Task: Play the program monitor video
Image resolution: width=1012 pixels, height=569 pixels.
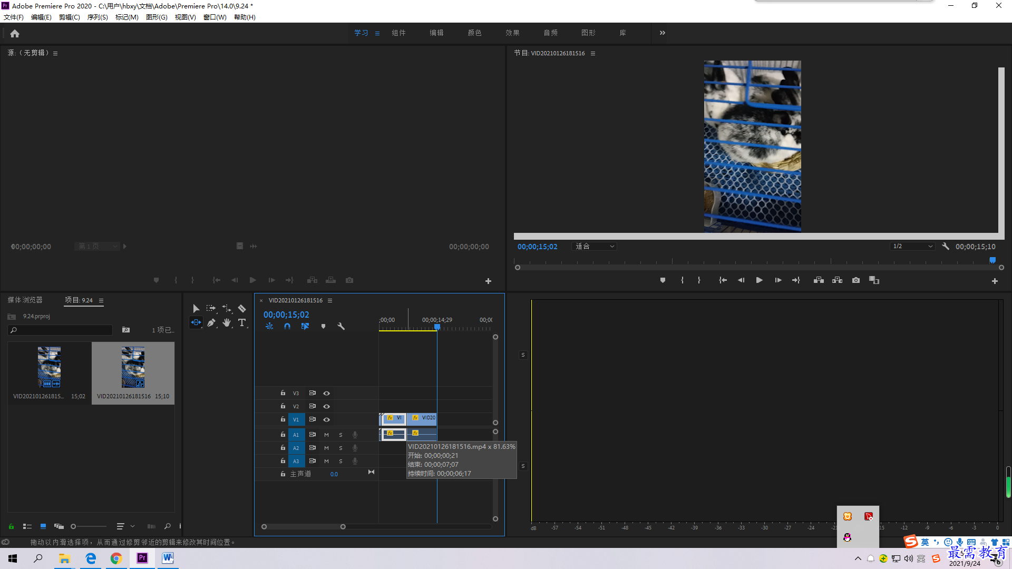Action: coord(759,280)
